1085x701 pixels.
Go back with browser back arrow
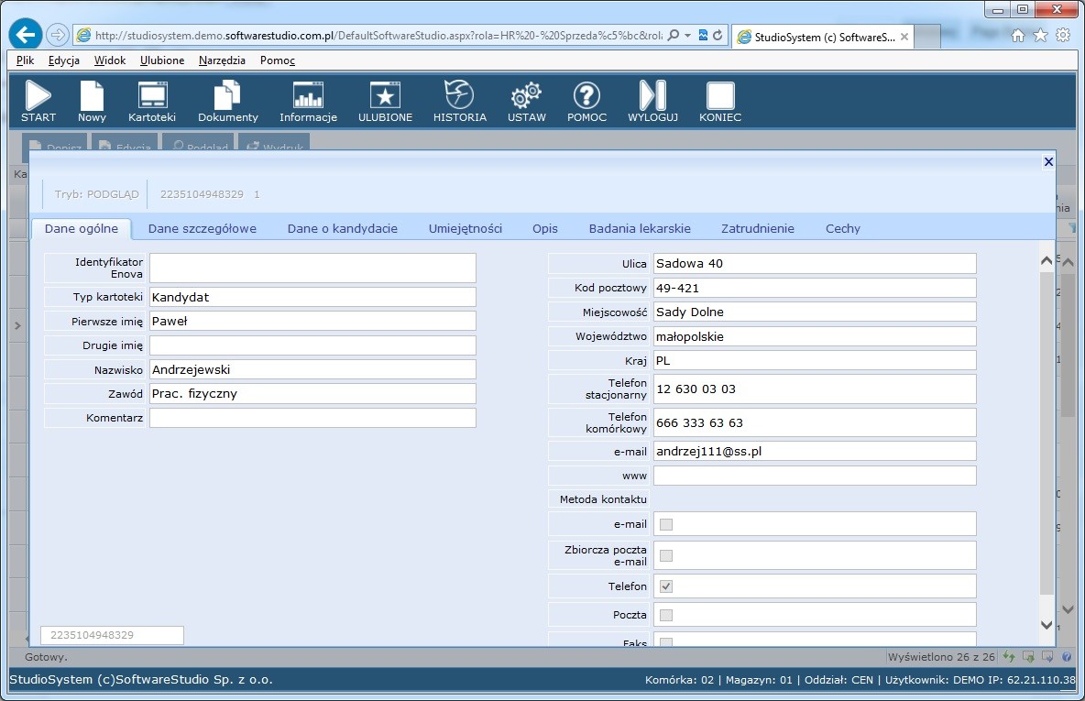coord(26,35)
